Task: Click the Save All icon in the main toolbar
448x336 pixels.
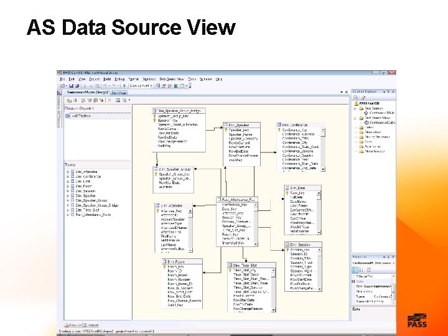Action: pos(77,85)
